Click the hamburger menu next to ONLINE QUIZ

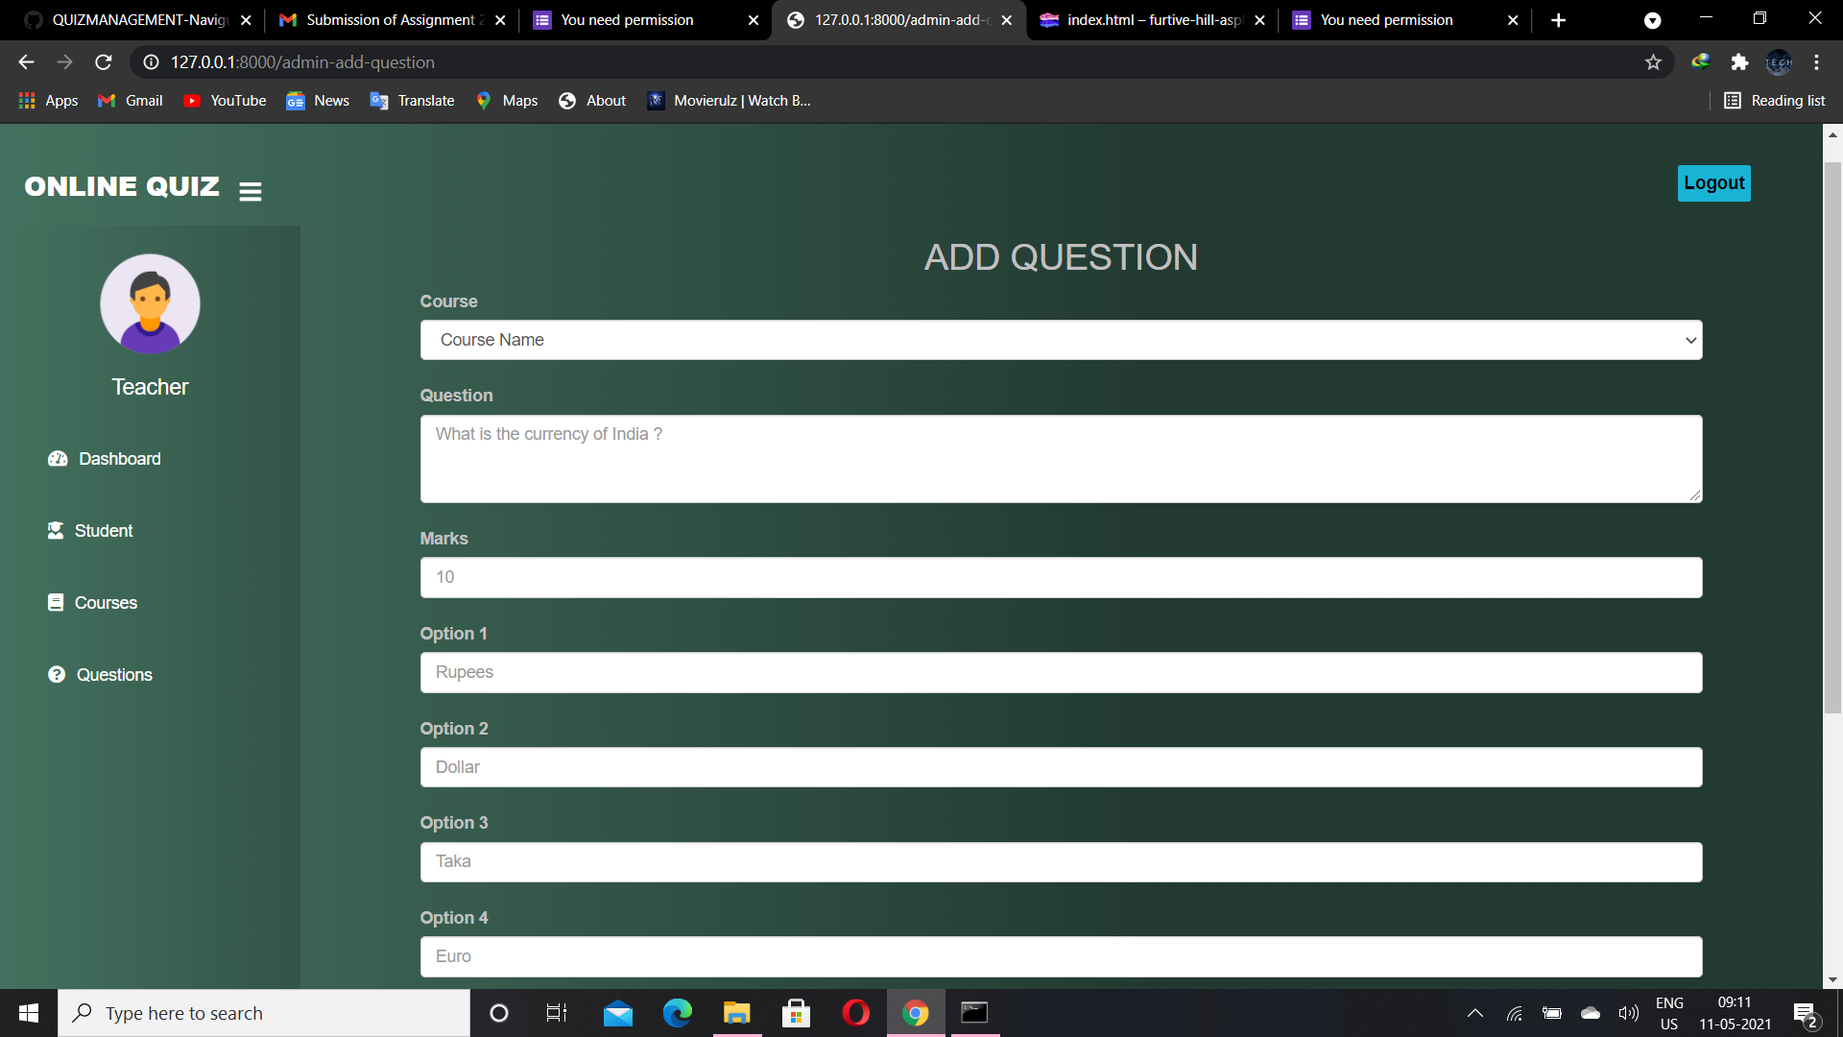[250, 190]
